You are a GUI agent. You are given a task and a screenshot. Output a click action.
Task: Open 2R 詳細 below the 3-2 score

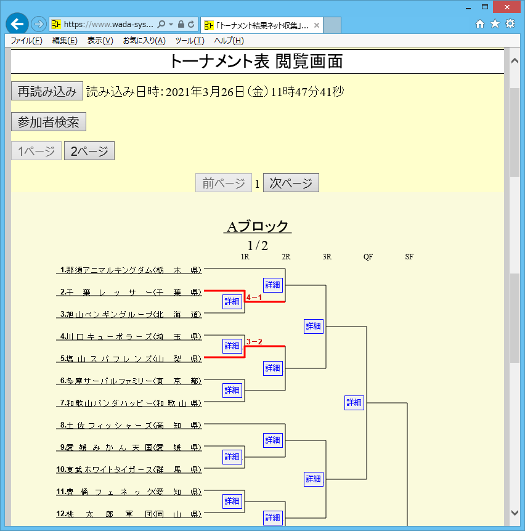[x=272, y=368]
